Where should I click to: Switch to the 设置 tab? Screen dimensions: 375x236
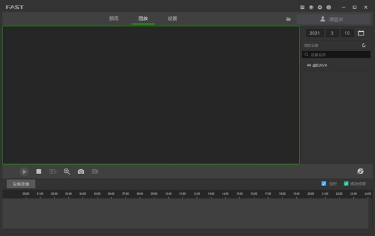click(172, 18)
